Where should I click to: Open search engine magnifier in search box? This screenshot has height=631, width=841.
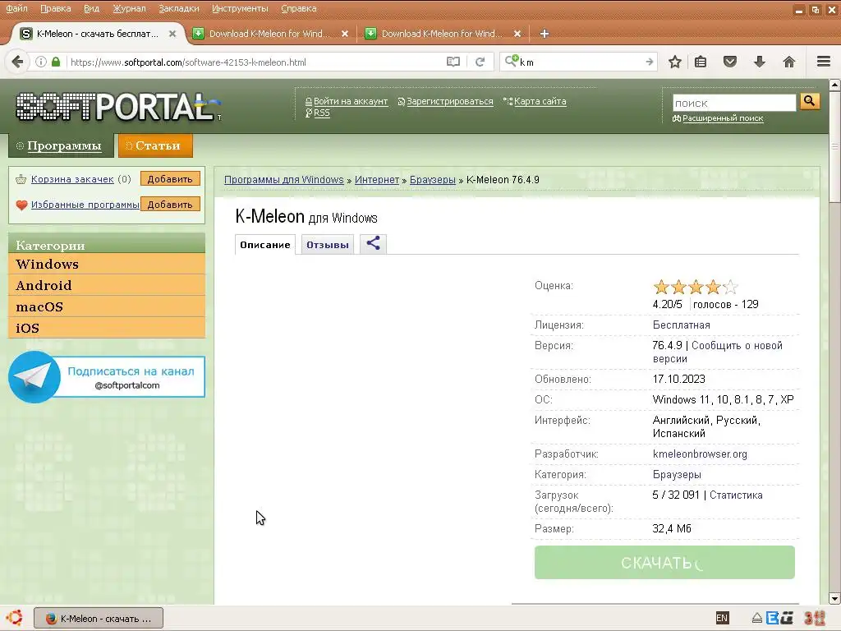(511, 60)
